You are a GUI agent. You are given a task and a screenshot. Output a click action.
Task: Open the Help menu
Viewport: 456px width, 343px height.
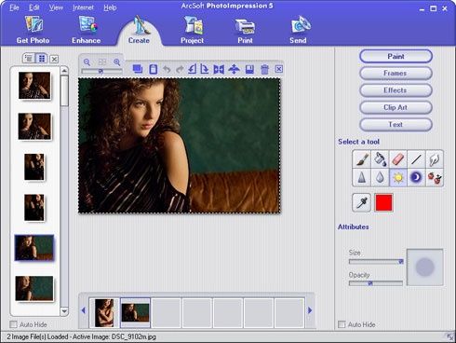coord(110,7)
